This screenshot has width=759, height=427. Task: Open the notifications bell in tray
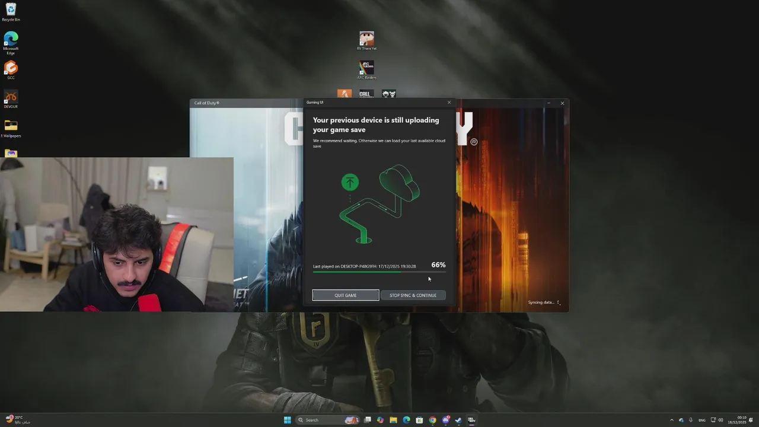coord(751,420)
